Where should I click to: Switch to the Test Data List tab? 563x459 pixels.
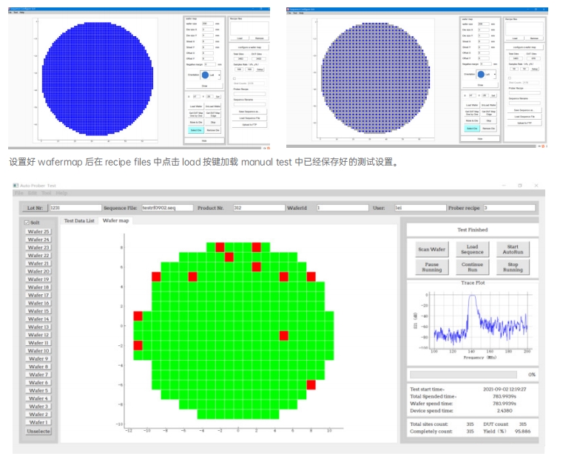(x=79, y=220)
